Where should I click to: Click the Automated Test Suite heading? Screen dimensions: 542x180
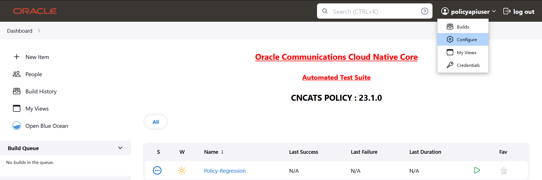[336, 78]
